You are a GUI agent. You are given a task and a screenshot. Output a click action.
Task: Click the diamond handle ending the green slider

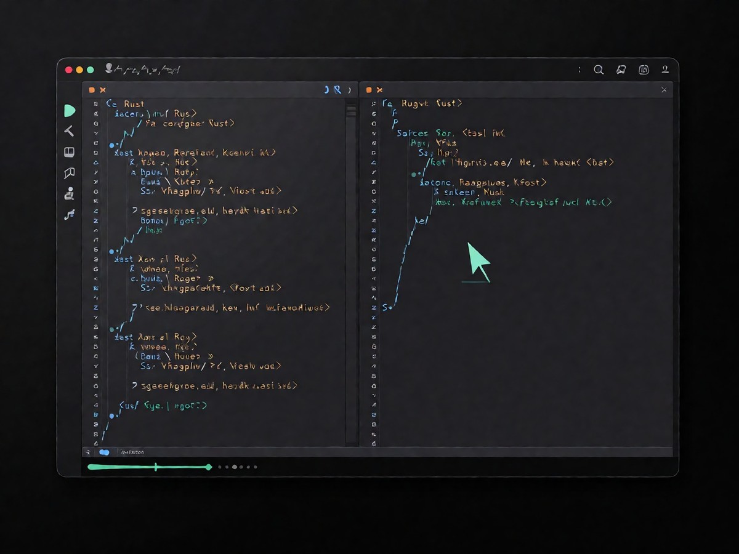click(209, 467)
